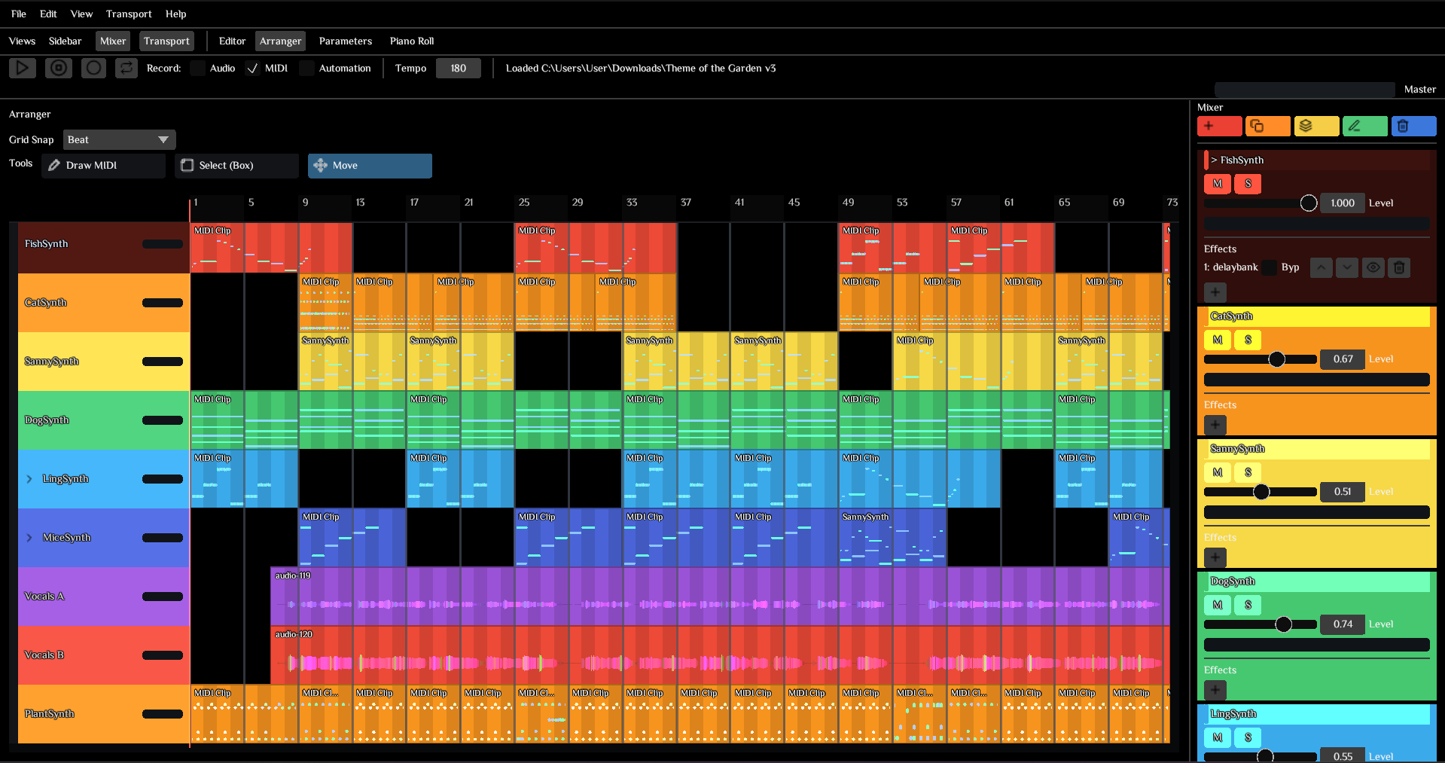Click the blue trash delete icon in Mixer
This screenshot has height=763, width=1445.
tap(1413, 126)
